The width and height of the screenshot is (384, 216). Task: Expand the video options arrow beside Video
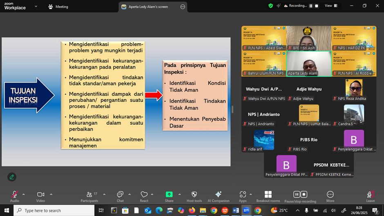click(x=51, y=194)
